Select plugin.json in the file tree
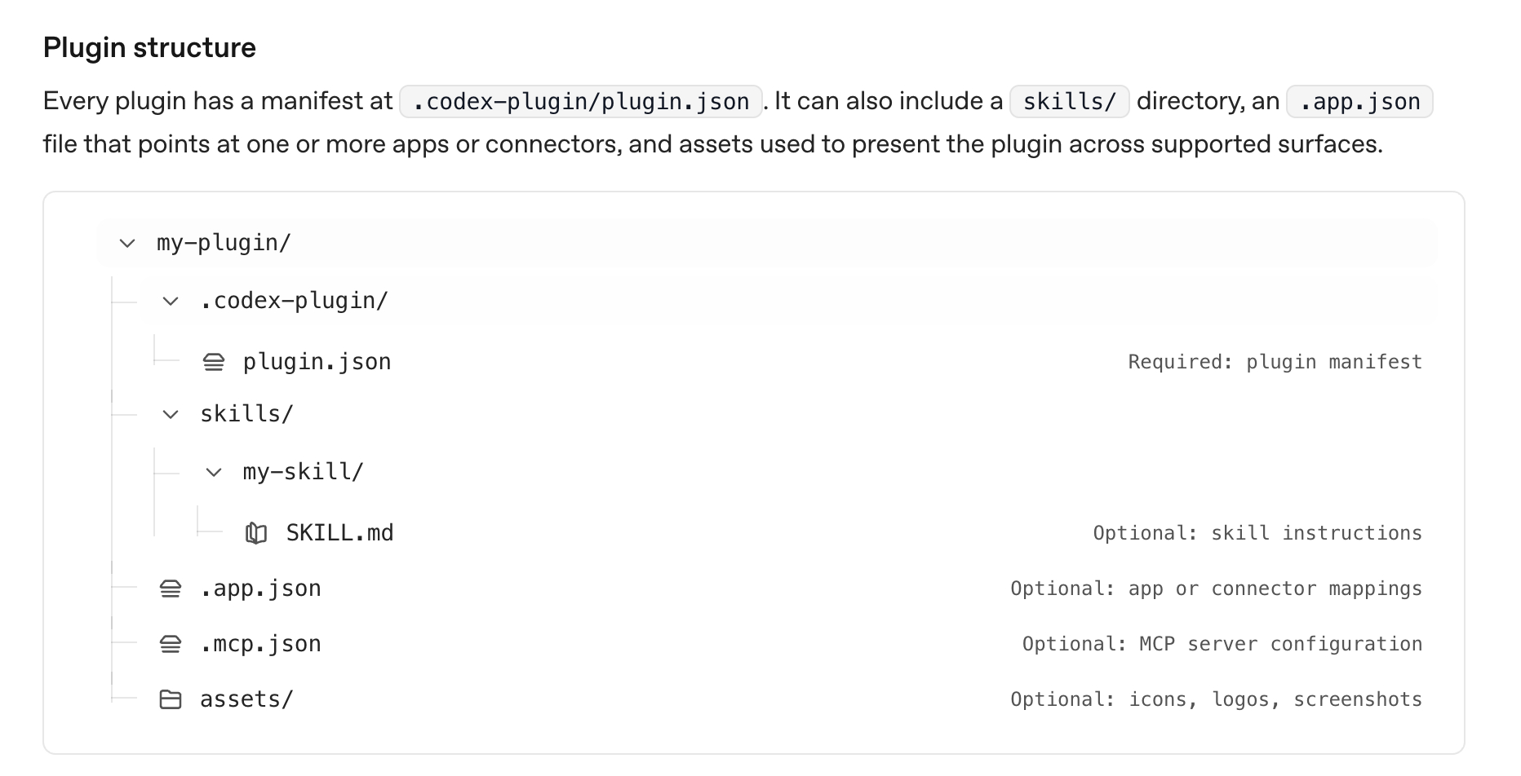Image resolution: width=1521 pixels, height=776 pixels. pyautogui.click(x=317, y=362)
